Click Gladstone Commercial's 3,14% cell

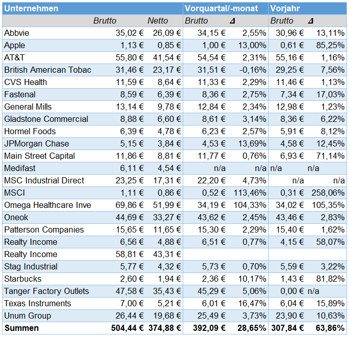254,119
